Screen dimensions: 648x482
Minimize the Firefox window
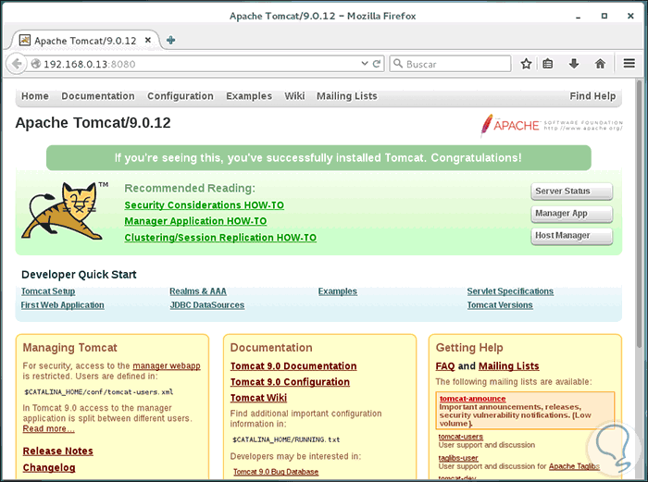579,17
